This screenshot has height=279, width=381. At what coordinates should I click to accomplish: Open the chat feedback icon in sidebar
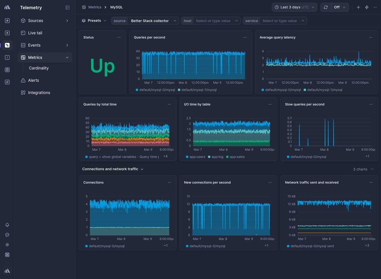coord(7,235)
